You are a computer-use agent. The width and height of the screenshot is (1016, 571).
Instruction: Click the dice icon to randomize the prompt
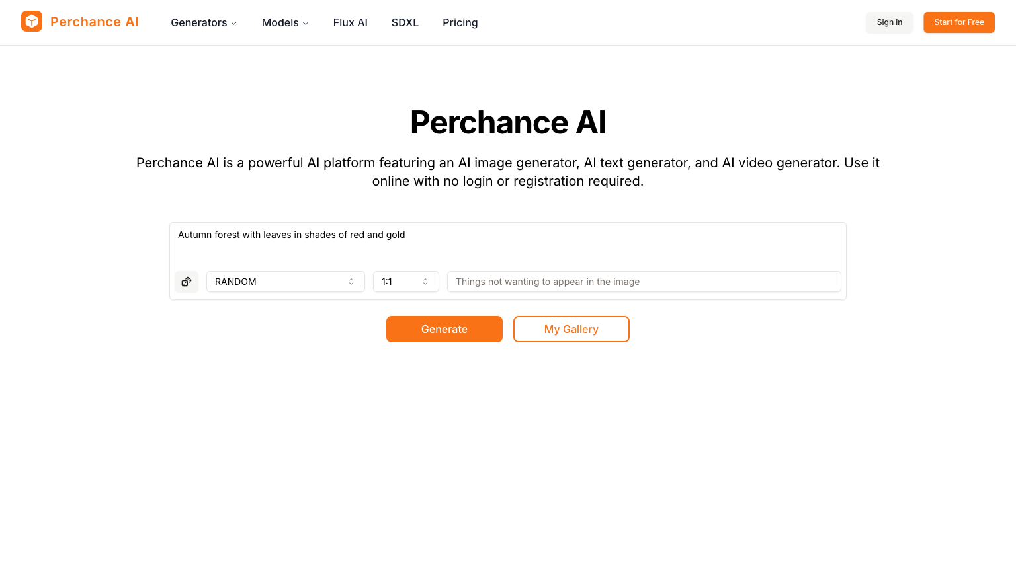(186, 282)
